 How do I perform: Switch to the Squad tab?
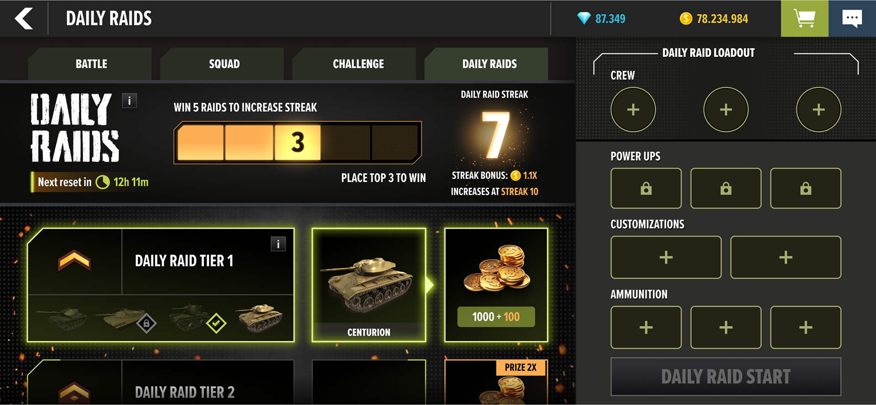point(224,64)
